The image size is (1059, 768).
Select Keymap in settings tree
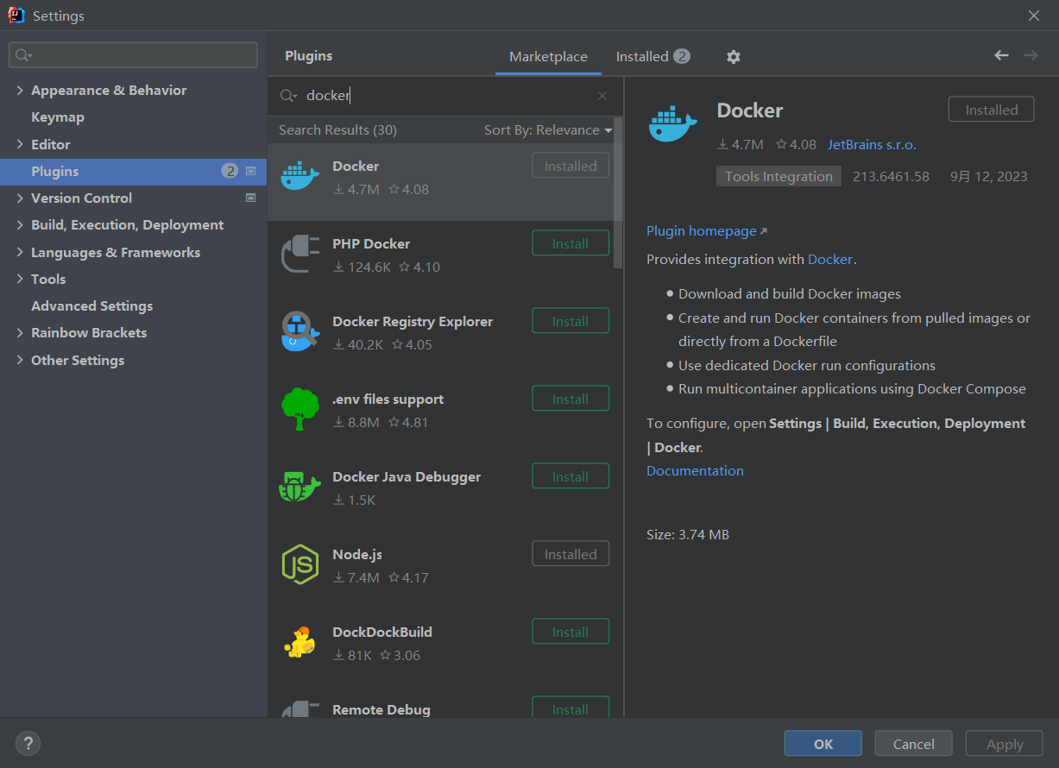[x=58, y=117]
